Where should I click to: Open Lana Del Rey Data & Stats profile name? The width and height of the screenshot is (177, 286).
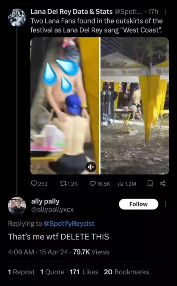pos(72,12)
